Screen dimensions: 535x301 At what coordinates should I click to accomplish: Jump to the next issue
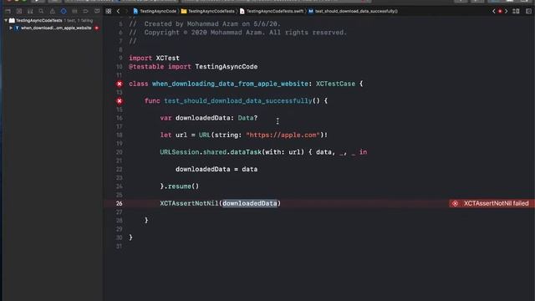tap(506, 11)
